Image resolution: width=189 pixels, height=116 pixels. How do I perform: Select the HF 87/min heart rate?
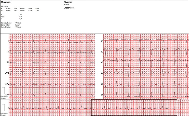[x=5, y=6]
